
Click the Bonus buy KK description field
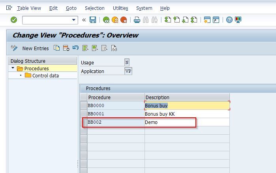[x=187, y=114]
